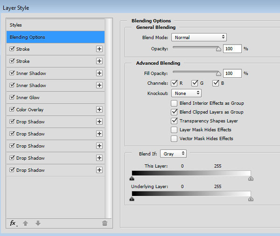This screenshot has width=280, height=236.
Task: Enable Vector Mask Hides Effects
Action: (174, 139)
